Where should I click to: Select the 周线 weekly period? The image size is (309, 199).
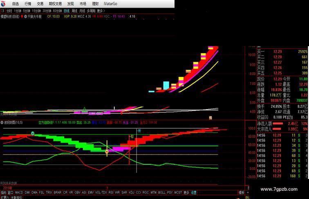coord(74,11)
